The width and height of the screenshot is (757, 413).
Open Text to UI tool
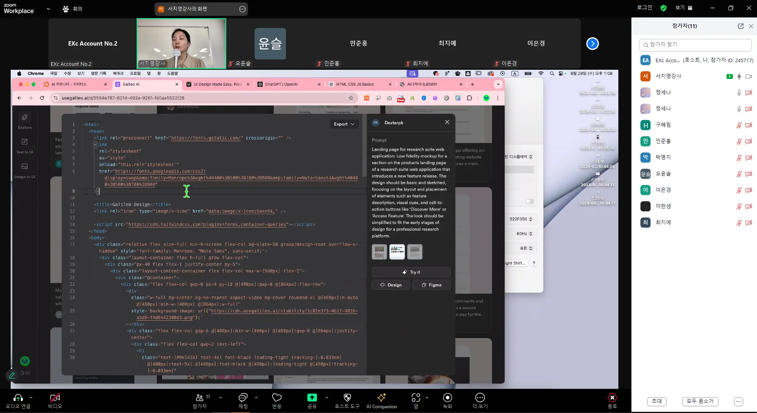pos(25,145)
